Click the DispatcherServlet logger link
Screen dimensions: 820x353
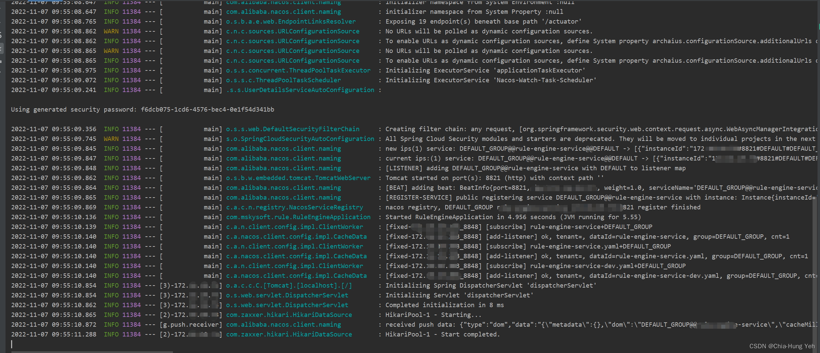[287, 295]
